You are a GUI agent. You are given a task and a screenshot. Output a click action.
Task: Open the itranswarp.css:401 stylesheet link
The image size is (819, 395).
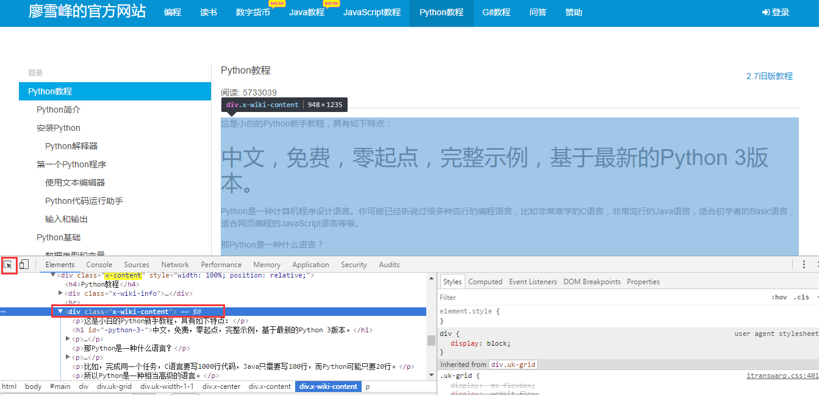(x=782, y=376)
